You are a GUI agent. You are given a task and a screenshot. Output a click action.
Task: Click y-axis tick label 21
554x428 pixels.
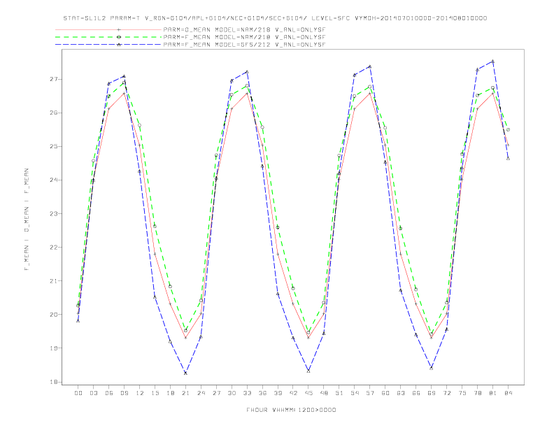(x=54, y=281)
